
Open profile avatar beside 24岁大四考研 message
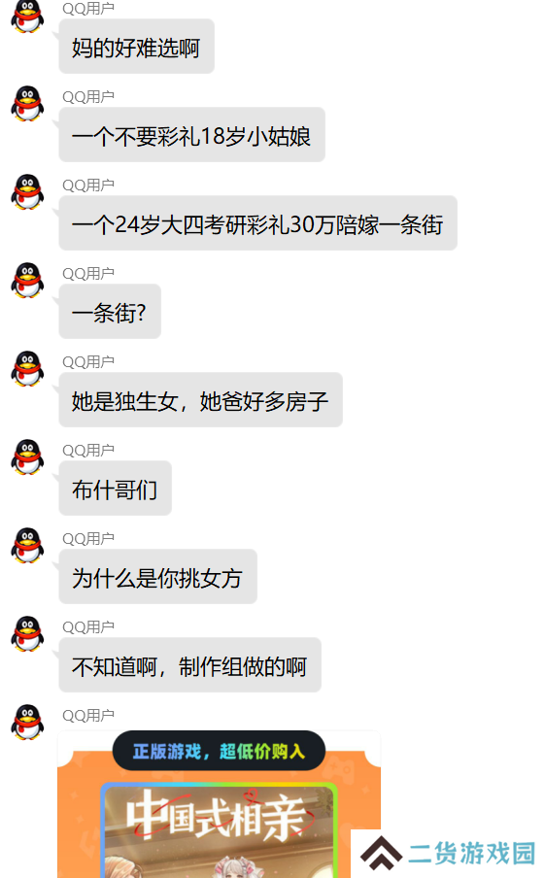pos(27,192)
